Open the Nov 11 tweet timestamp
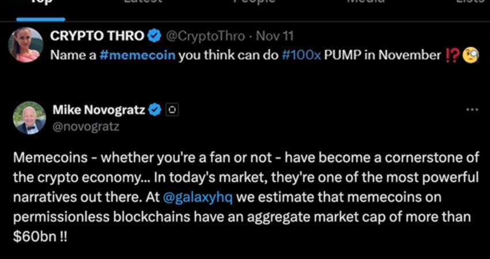The width and height of the screenshot is (490, 259). coord(274,36)
